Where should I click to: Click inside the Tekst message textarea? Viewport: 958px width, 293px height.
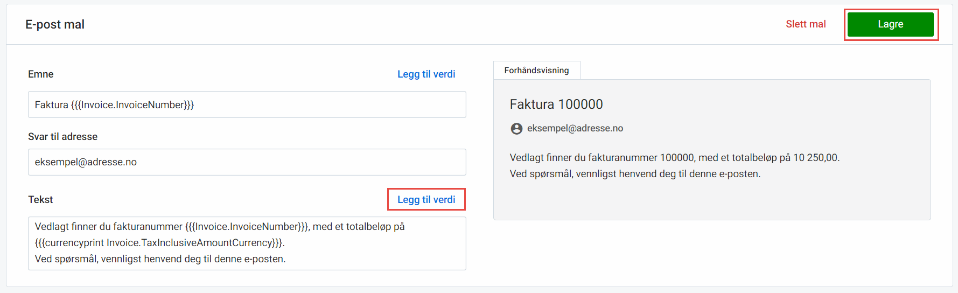coord(247,243)
